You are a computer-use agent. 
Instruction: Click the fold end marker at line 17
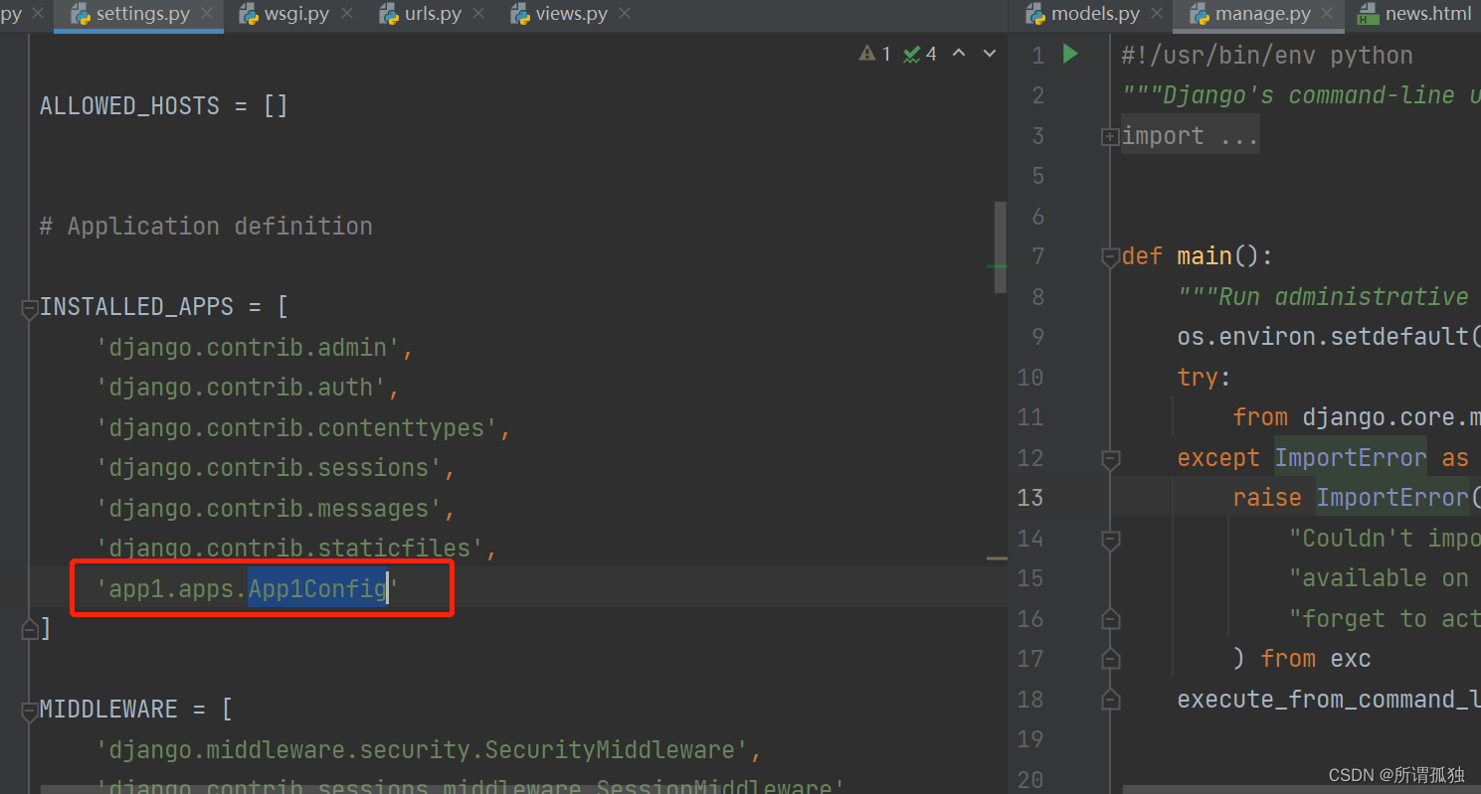point(1110,659)
